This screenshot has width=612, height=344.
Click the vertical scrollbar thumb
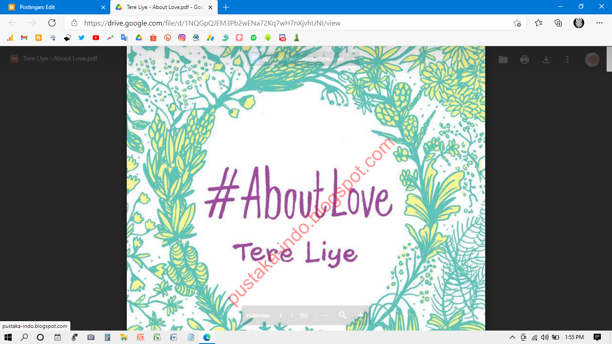(609, 59)
